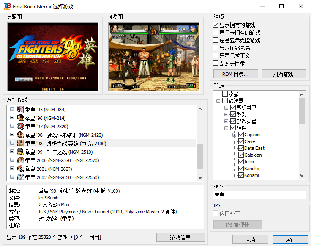Screen dimensions: 311x246
Task: Expand the 游戏类型 filter node
Action: tap(226, 121)
